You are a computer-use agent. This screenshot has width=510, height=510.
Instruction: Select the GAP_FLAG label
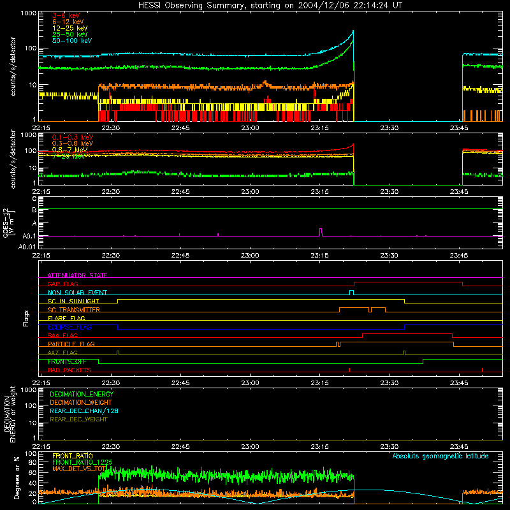pyautogui.click(x=62, y=284)
